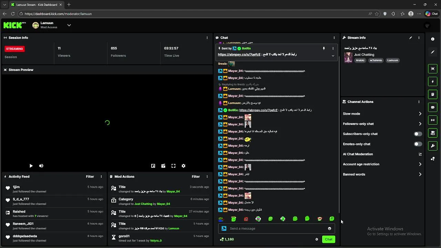Open pinned message options menu
Screen dimensions: 441x248
click(x=333, y=49)
